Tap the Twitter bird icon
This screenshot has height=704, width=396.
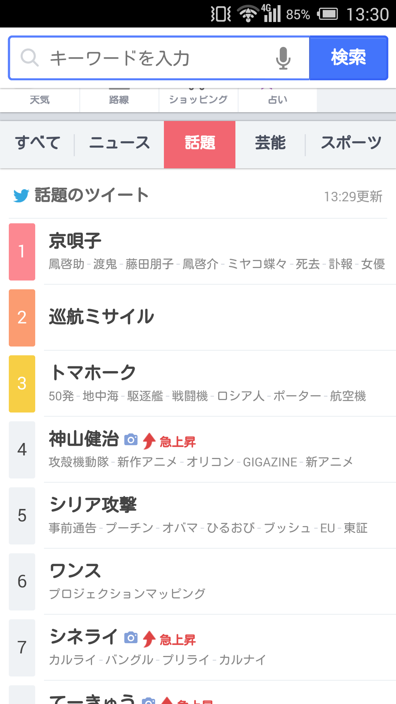21,195
